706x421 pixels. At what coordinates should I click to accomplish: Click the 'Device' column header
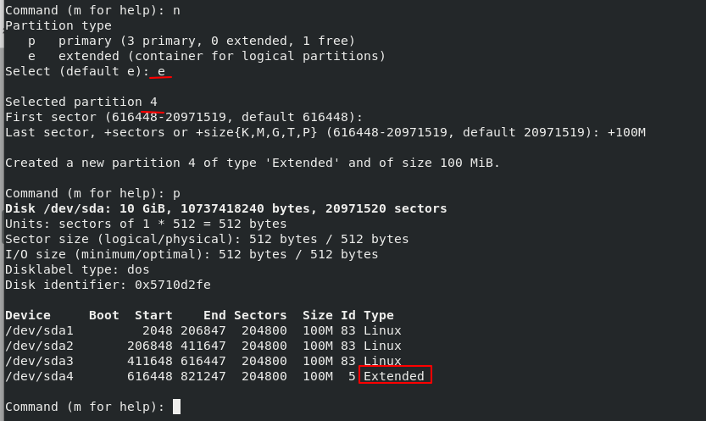tap(28, 315)
